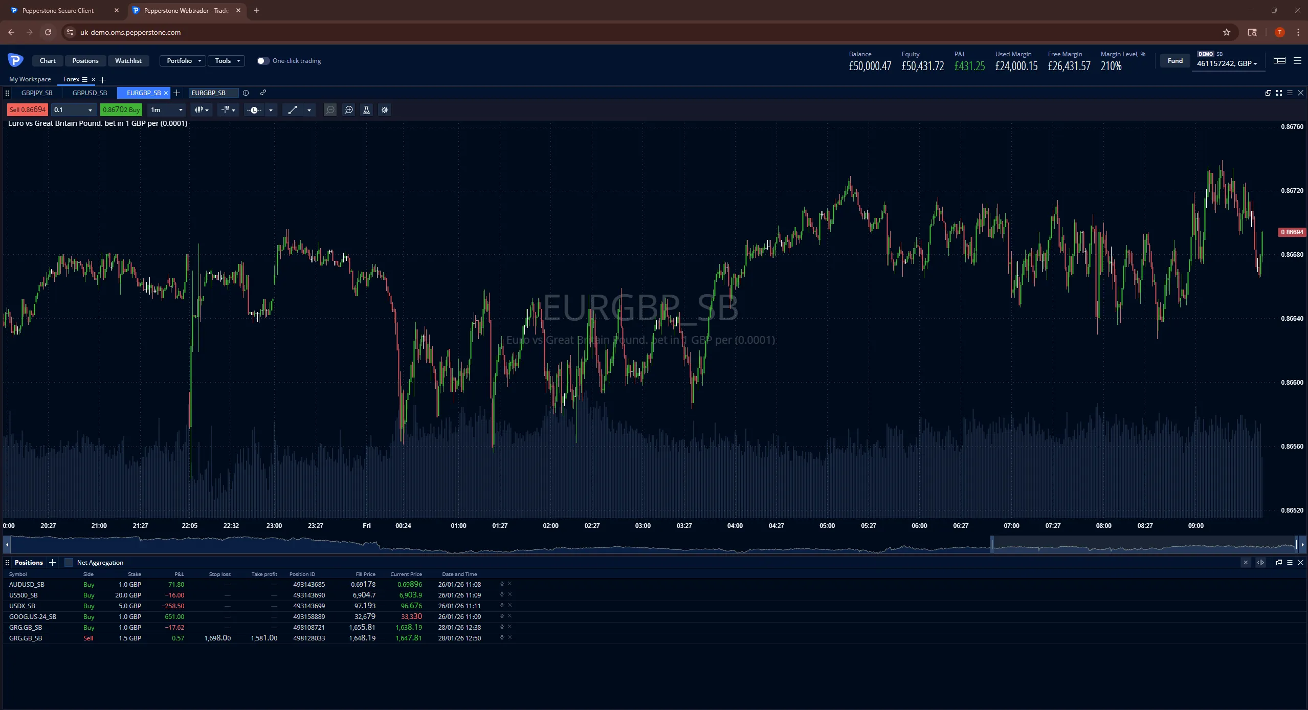Open the stake size 0.1 dropdown

click(x=73, y=110)
